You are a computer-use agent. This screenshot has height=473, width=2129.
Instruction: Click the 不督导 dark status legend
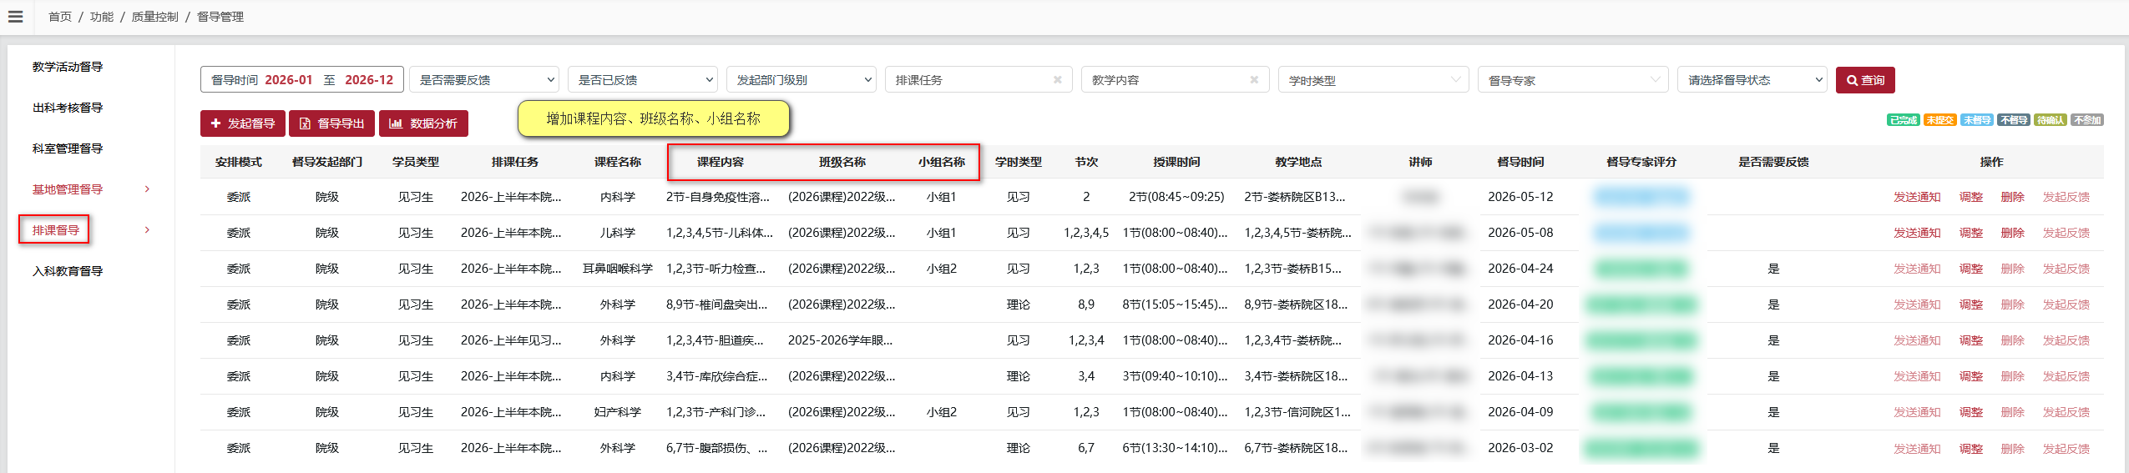[x=2014, y=120]
